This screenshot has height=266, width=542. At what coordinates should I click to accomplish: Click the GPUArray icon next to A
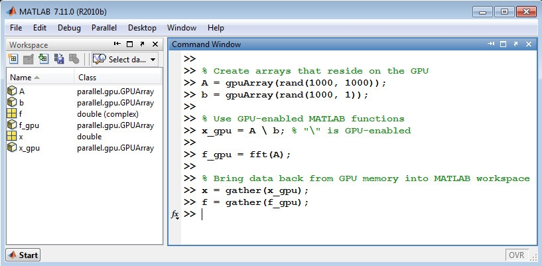pyautogui.click(x=12, y=91)
